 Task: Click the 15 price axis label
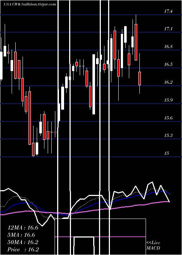pyautogui.click(x=167, y=153)
